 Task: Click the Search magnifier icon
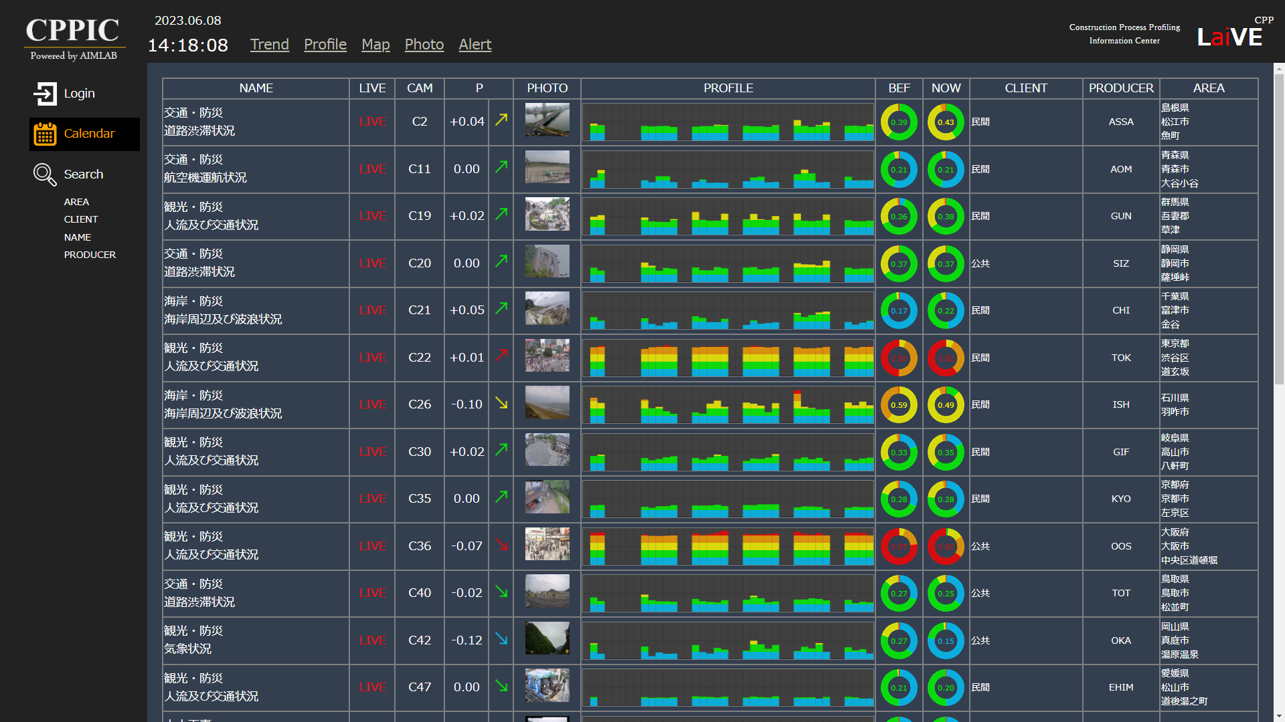click(x=45, y=174)
